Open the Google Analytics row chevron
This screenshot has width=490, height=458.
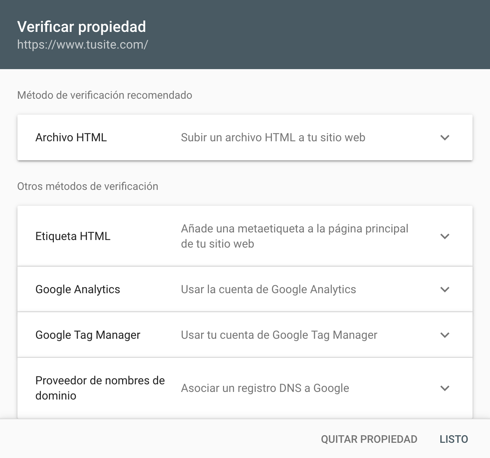click(445, 289)
